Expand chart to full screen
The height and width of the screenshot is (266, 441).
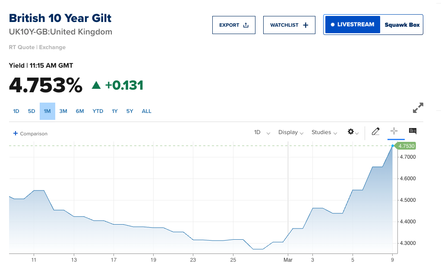(418, 108)
